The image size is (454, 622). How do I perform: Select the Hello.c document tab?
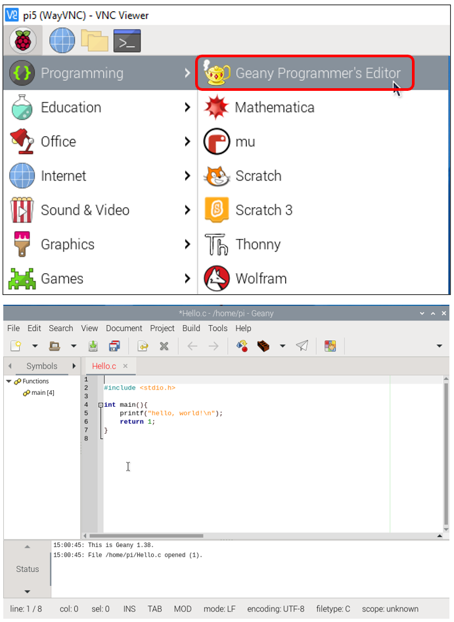tap(104, 366)
